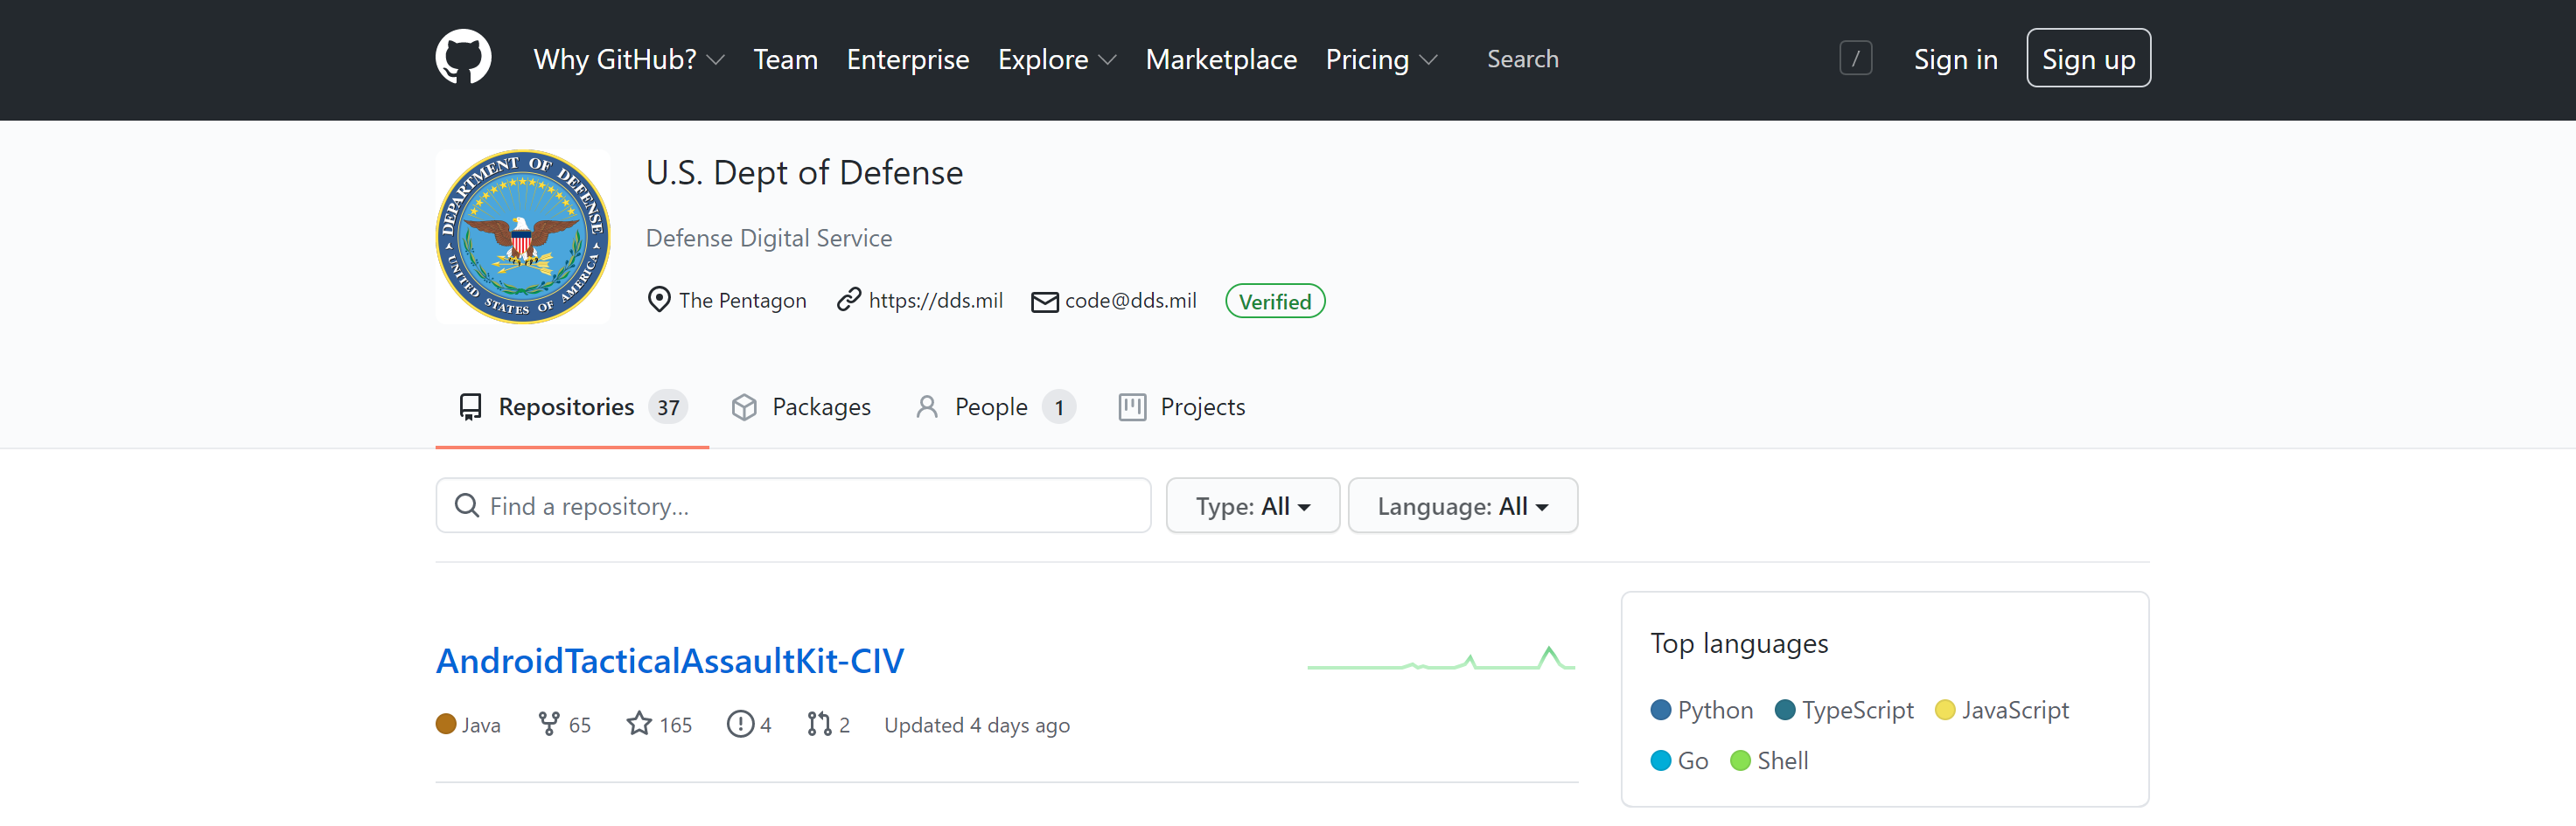Click the slash shortcut key icon
2576x826 pixels.
[x=1855, y=59]
